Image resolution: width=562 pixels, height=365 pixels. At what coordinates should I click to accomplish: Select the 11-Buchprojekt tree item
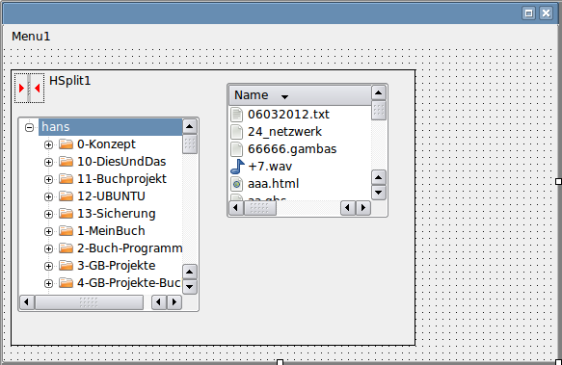(121, 179)
